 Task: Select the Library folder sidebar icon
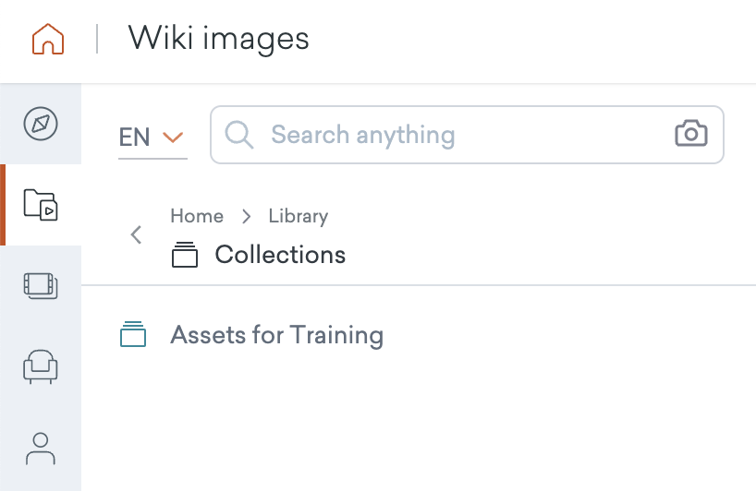[x=41, y=204]
